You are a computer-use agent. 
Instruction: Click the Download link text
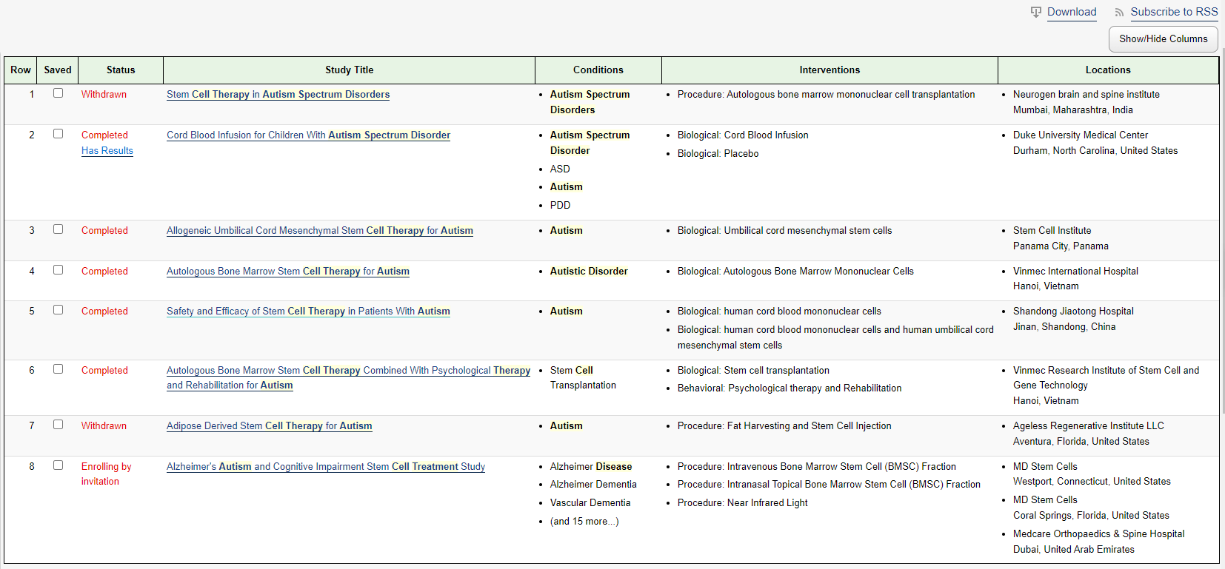point(1072,12)
